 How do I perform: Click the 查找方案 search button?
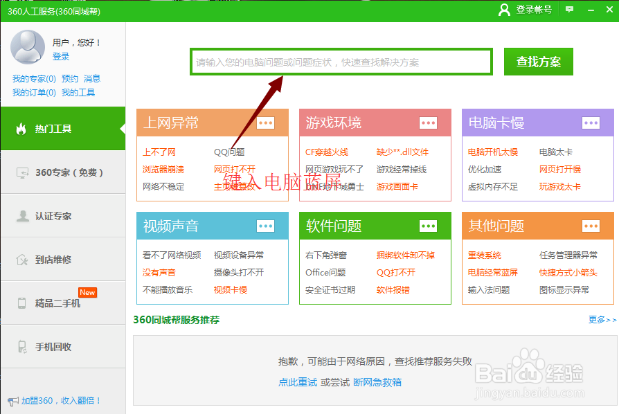pos(539,62)
